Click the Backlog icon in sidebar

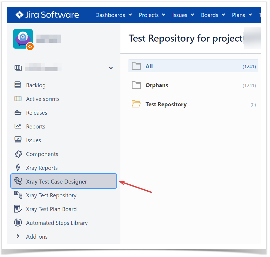click(x=18, y=85)
